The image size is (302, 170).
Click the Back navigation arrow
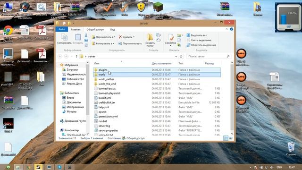60,56
